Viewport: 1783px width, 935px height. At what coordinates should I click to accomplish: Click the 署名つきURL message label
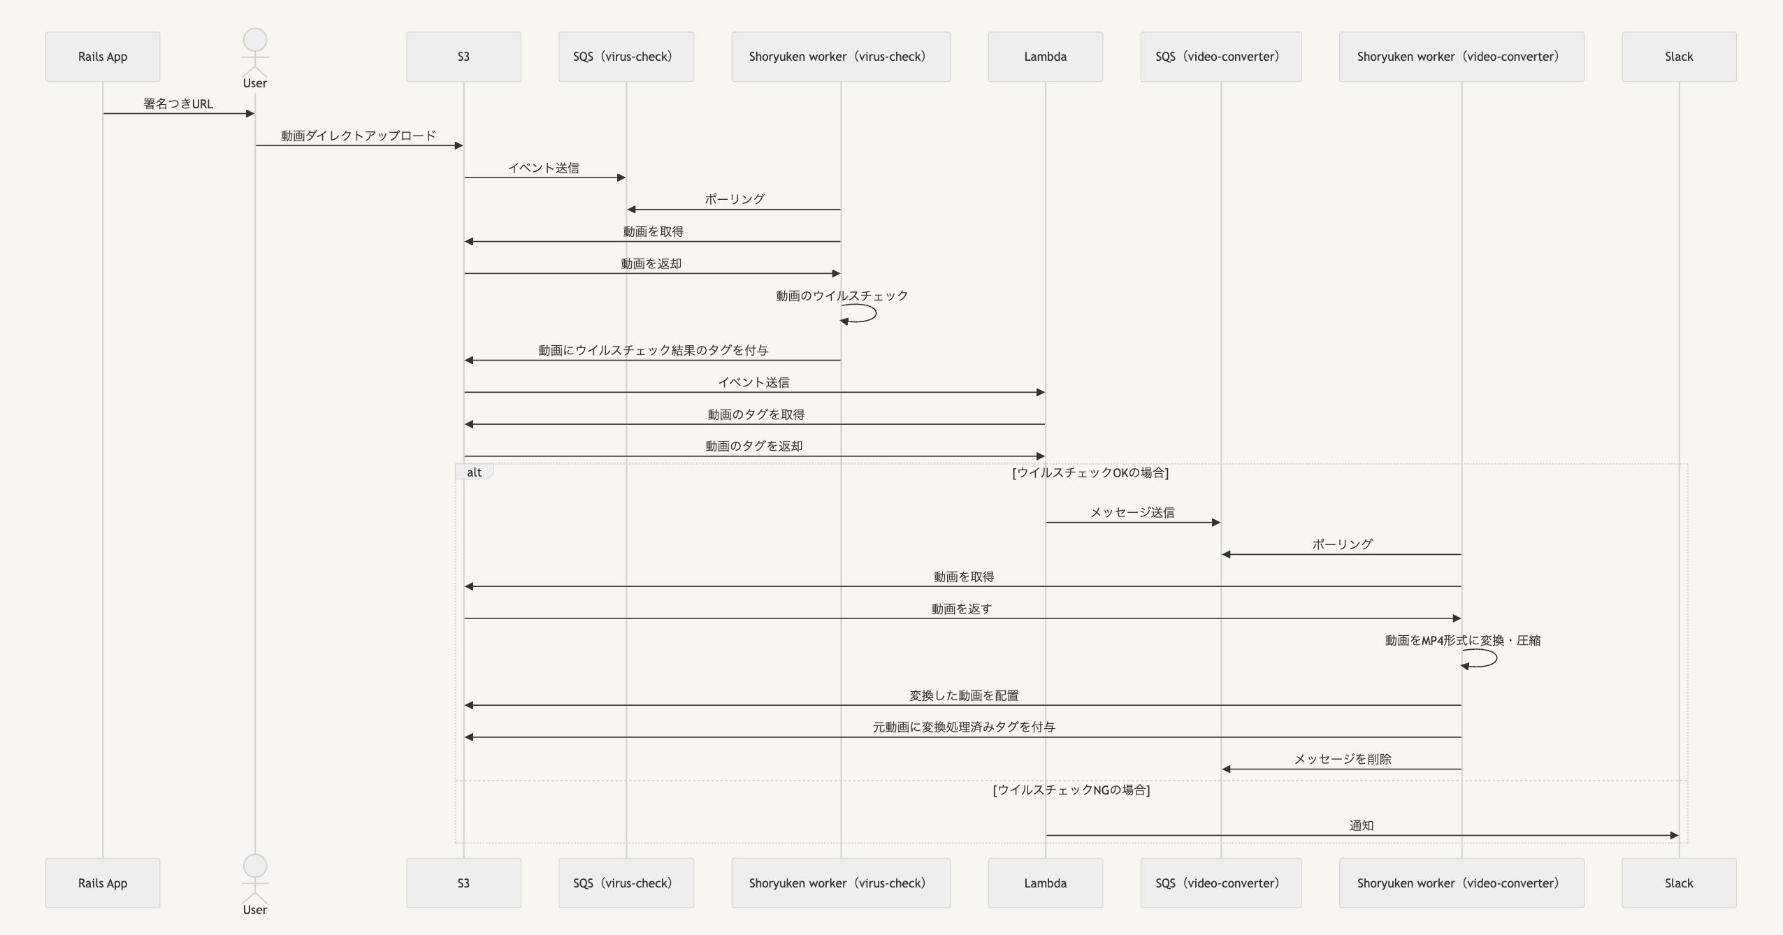[178, 104]
